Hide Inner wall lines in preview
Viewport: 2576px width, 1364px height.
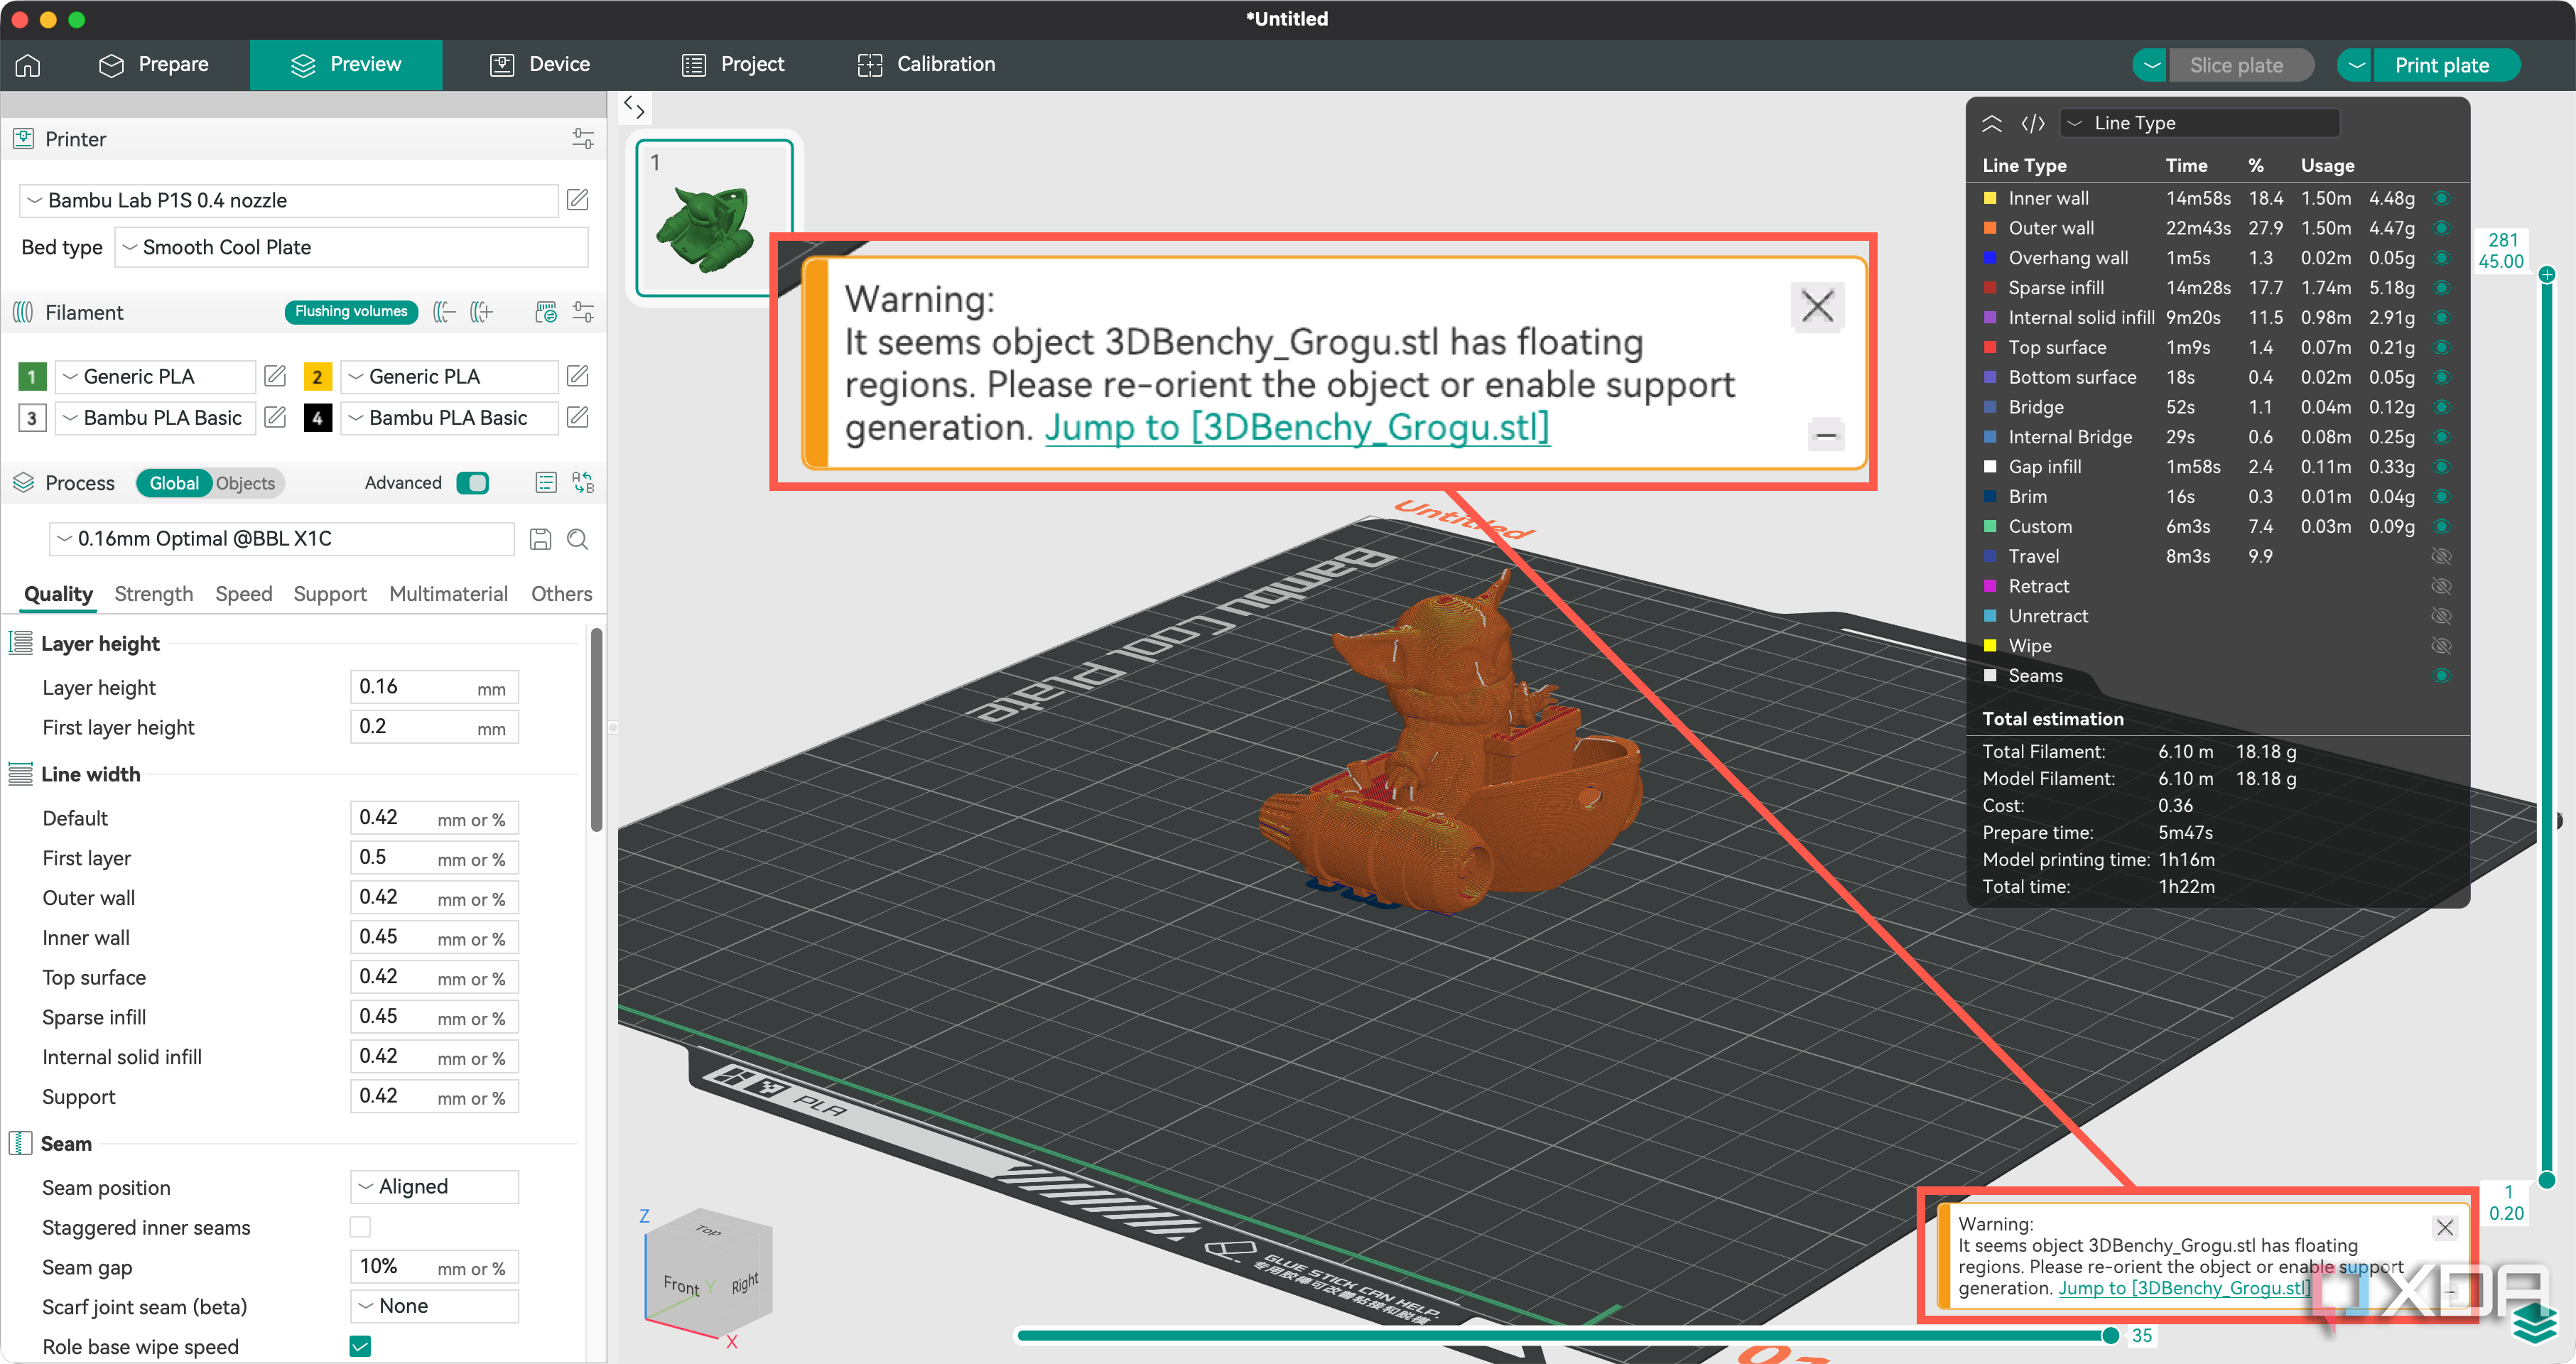(x=2441, y=198)
